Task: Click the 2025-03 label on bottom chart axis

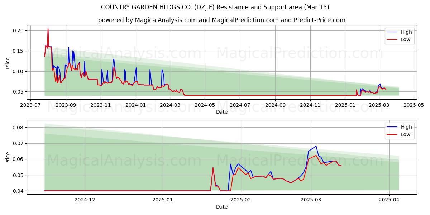Action: [x=311, y=200]
